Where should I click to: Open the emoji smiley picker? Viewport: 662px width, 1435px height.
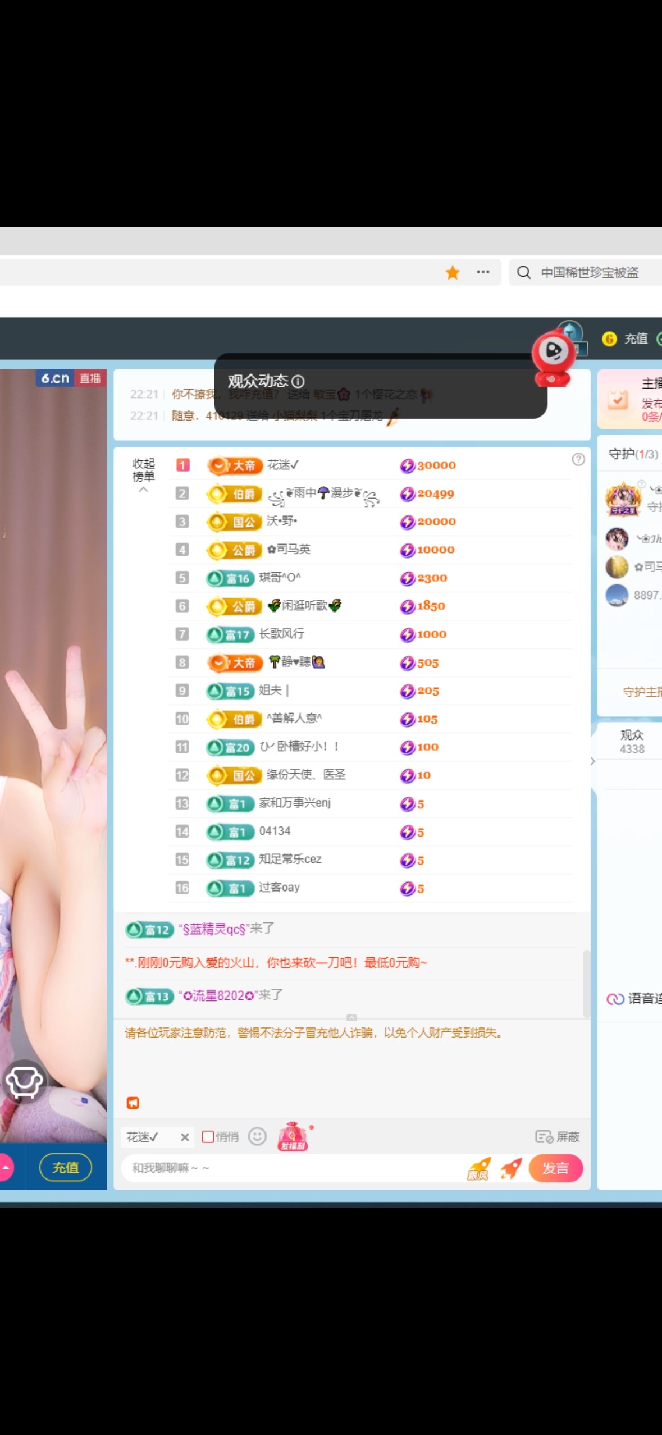point(257,1136)
